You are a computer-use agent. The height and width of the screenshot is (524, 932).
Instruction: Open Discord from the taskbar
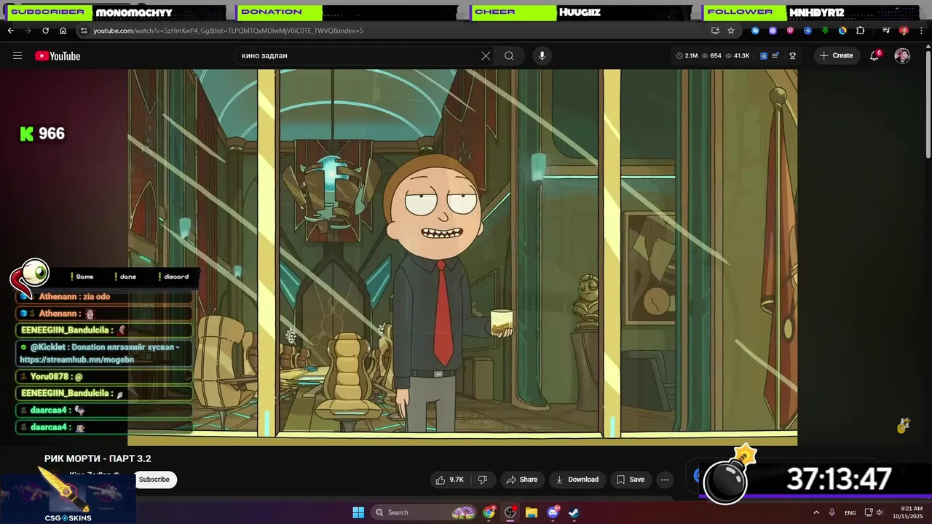pyautogui.click(x=553, y=512)
